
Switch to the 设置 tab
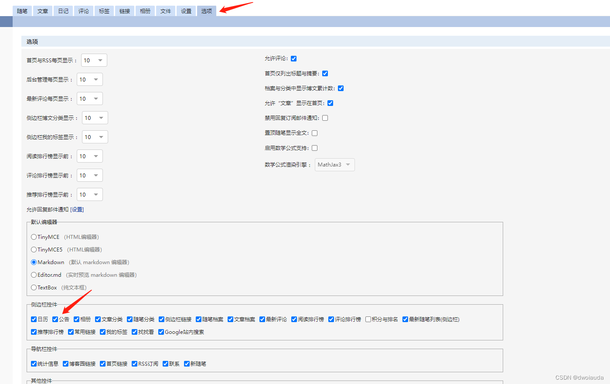(x=186, y=11)
